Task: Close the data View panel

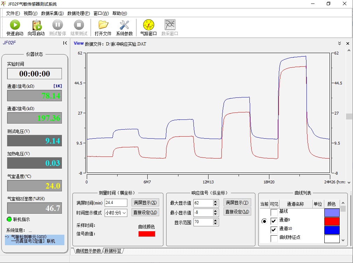Action: pyautogui.click(x=348, y=43)
